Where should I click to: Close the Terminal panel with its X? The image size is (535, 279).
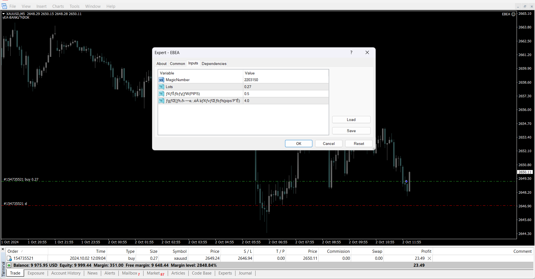3,249
